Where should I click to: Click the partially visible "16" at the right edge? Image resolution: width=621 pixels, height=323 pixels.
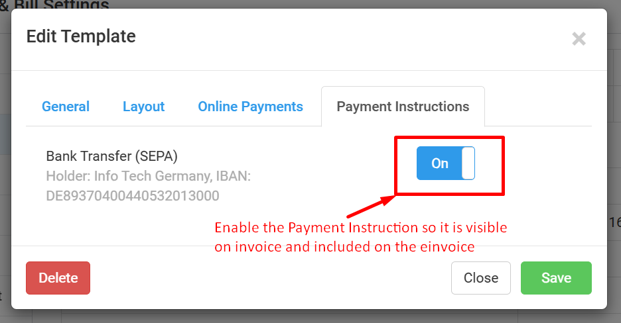point(614,222)
